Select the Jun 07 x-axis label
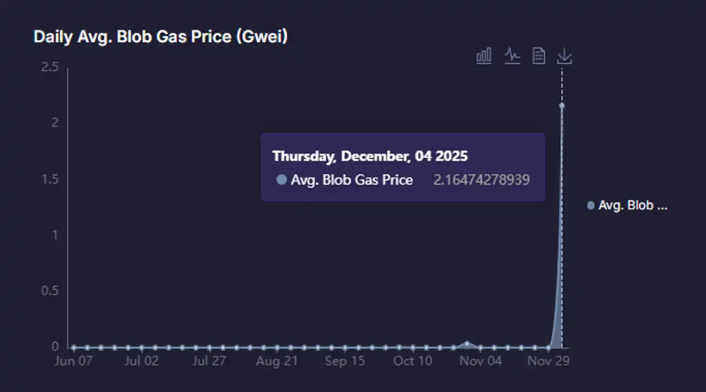The width and height of the screenshot is (706, 392). pyautogui.click(x=73, y=361)
